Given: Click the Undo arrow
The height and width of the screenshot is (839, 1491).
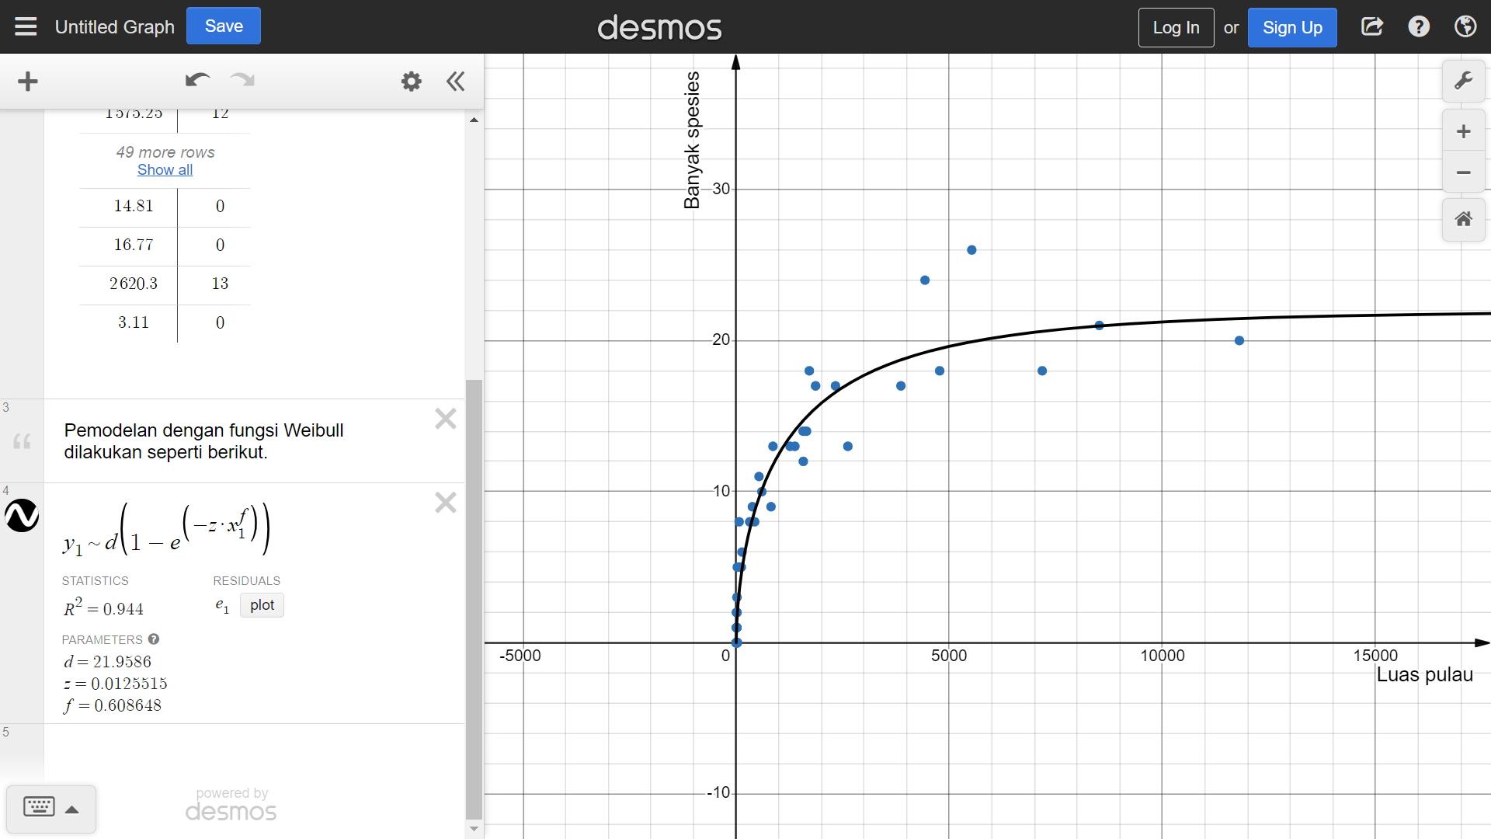Looking at the screenshot, I should click(x=197, y=80).
